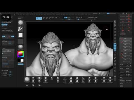Toggle the Rgb channel button
Image resolution: width=134 pixels, height=100 pixels.
click(x=56, y=17)
